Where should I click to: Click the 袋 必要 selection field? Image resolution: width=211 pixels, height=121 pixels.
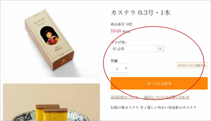(137, 49)
